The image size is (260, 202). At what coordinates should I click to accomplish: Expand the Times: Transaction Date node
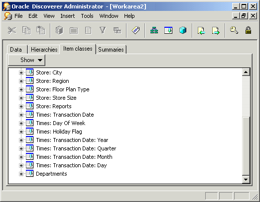coord(21,115)
